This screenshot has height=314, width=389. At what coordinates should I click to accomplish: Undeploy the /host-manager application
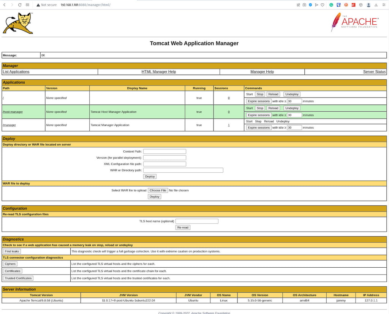pos(292,108)
